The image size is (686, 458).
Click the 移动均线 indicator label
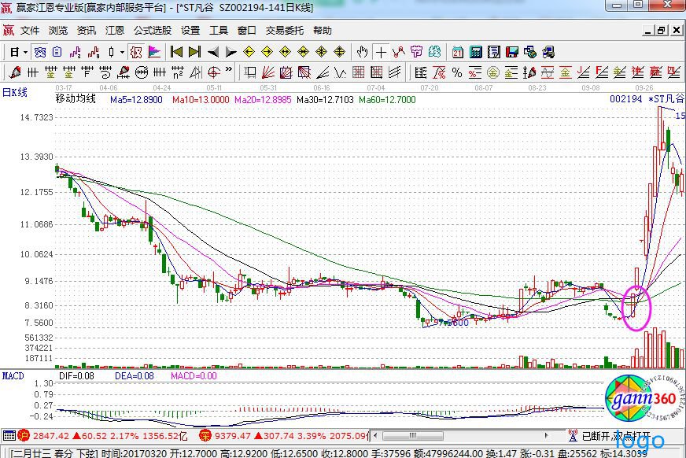pyautogui.click(x=75, y=100)
